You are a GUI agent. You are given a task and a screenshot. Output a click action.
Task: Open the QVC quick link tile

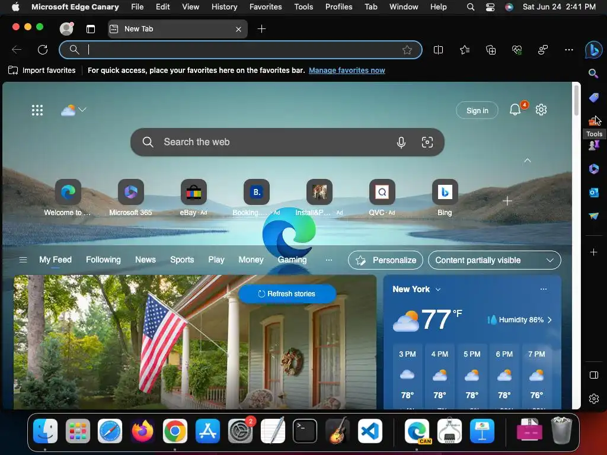(x=382, y=198)
